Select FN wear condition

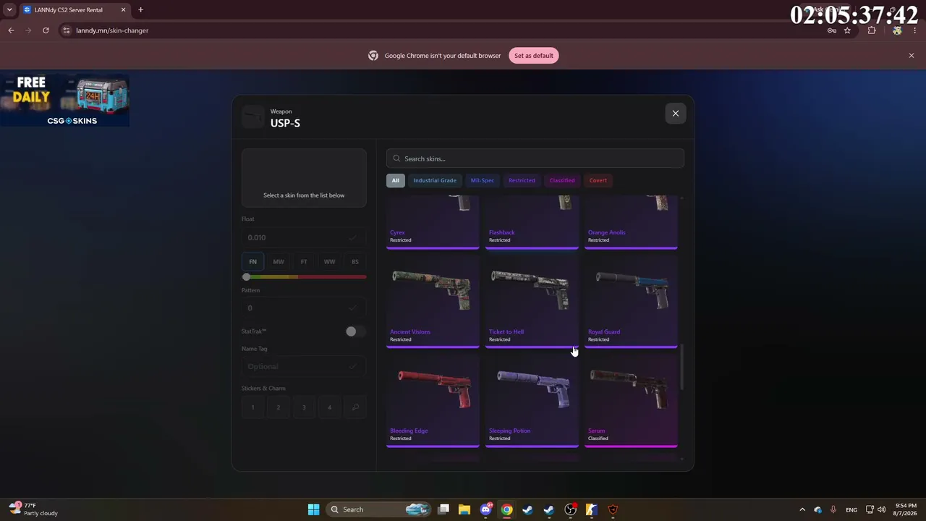click(252, 261)
